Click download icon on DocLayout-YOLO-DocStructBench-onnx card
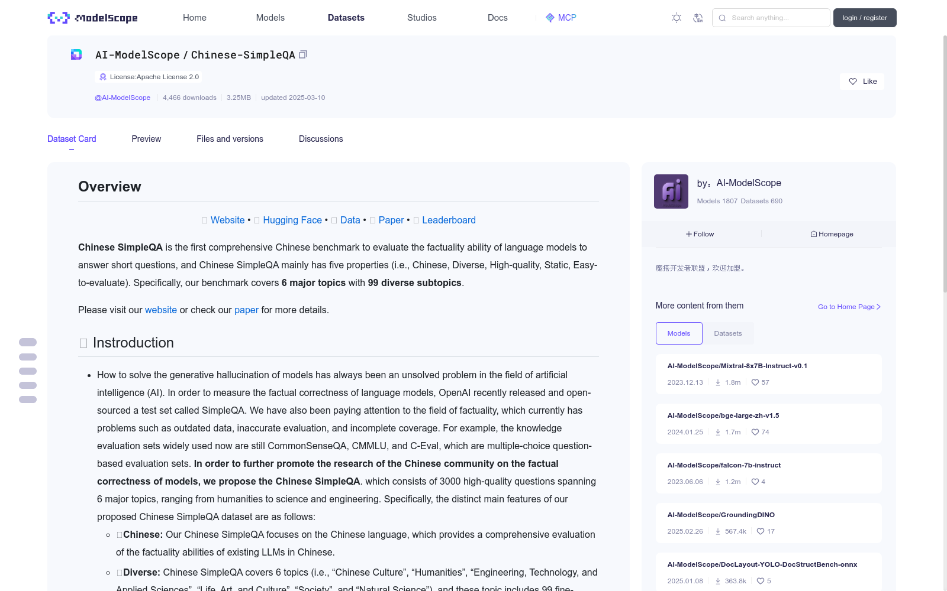The height and width of the screenshot is (591, 947). [718, 581]
